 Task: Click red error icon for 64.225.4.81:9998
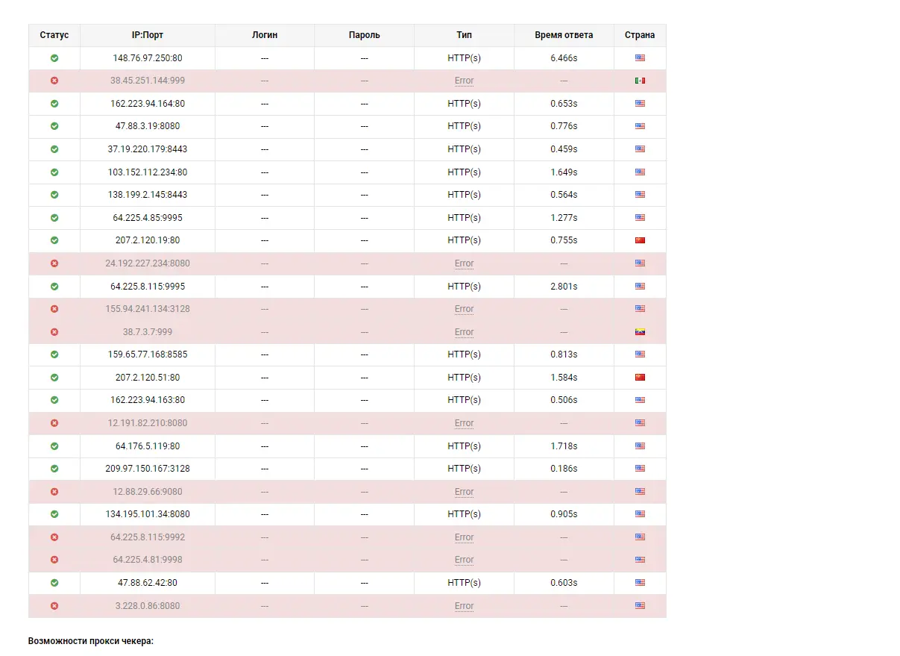(x=54, y=560)
